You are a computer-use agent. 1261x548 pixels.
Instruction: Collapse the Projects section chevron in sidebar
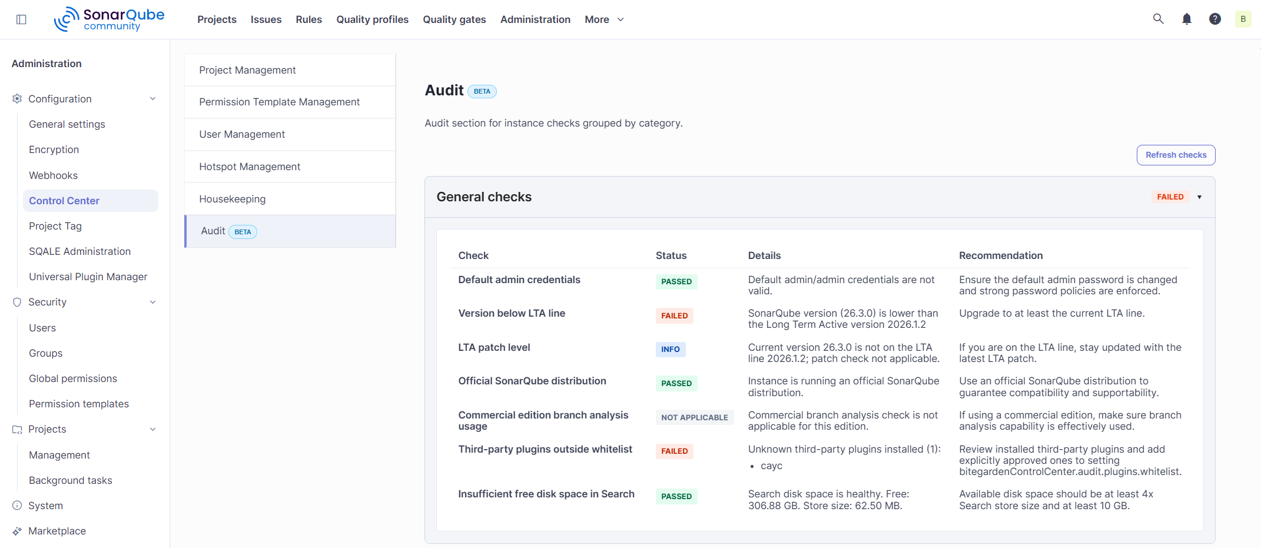pos(152,429)
